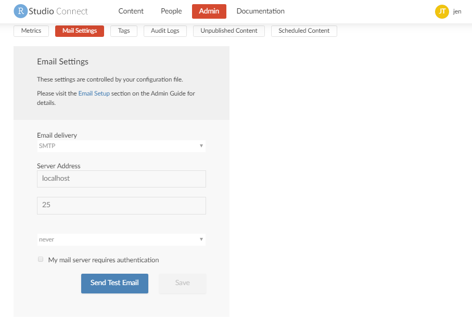Click the JT user avatar icon
Viewport: 472px width, 322px height.
click(441, 11)
